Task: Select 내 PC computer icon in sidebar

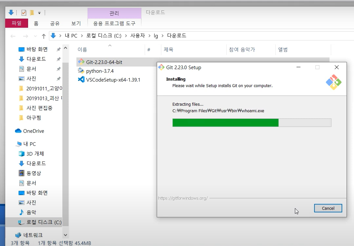Action: click(x=19, y=144)
